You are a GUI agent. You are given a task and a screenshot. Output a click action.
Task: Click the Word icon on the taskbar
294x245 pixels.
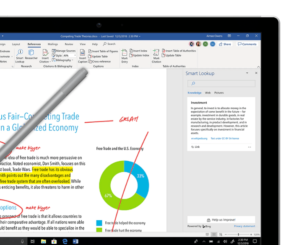pyautogui.click(x=75, y=241)
